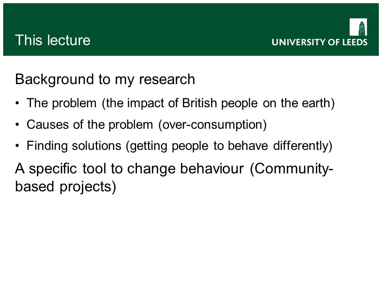This screenshot has height=287, width=382.
Task: Click the word 'Community-' at line end
Action: pyautogui.click(x=292, y=169)
